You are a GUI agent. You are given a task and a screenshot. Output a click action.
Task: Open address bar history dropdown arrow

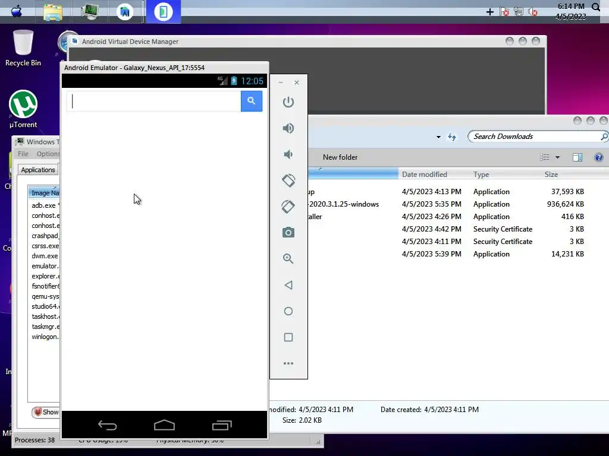click(438, 137)
